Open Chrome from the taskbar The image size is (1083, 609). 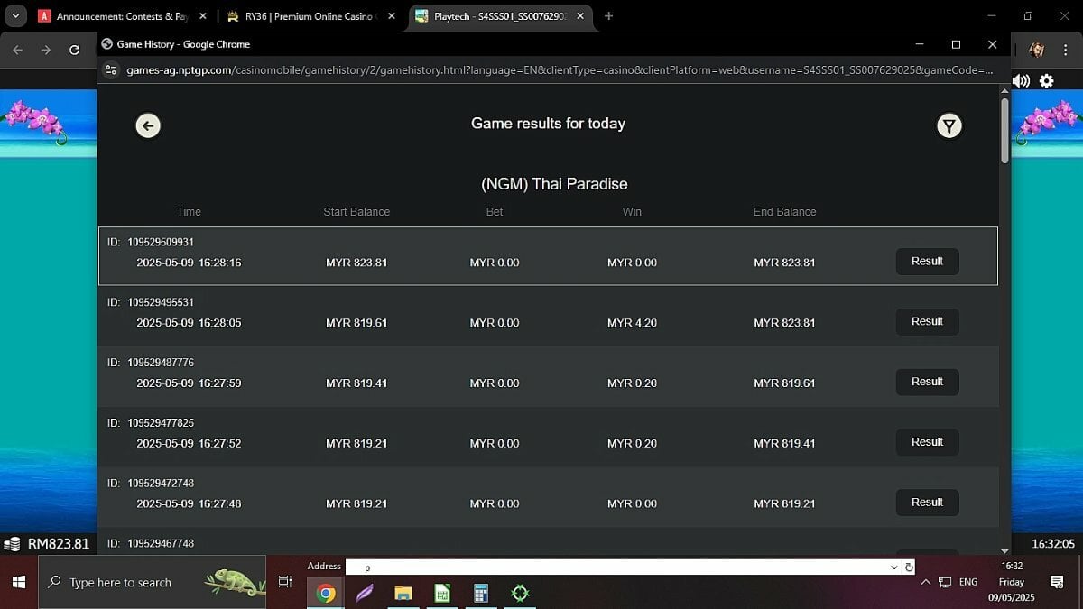tap(326, 593)
